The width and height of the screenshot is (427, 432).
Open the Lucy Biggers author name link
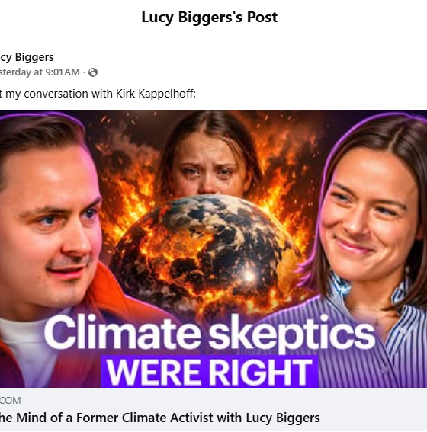click(x=27, y=57)
